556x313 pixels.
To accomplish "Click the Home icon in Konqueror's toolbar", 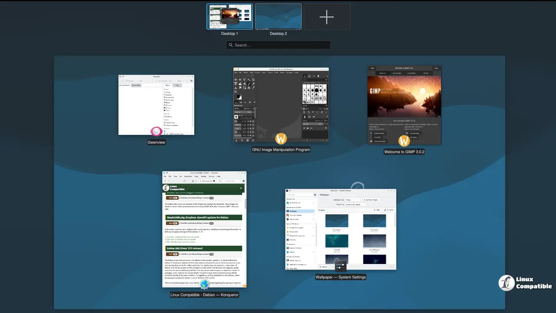I will 193,181.
